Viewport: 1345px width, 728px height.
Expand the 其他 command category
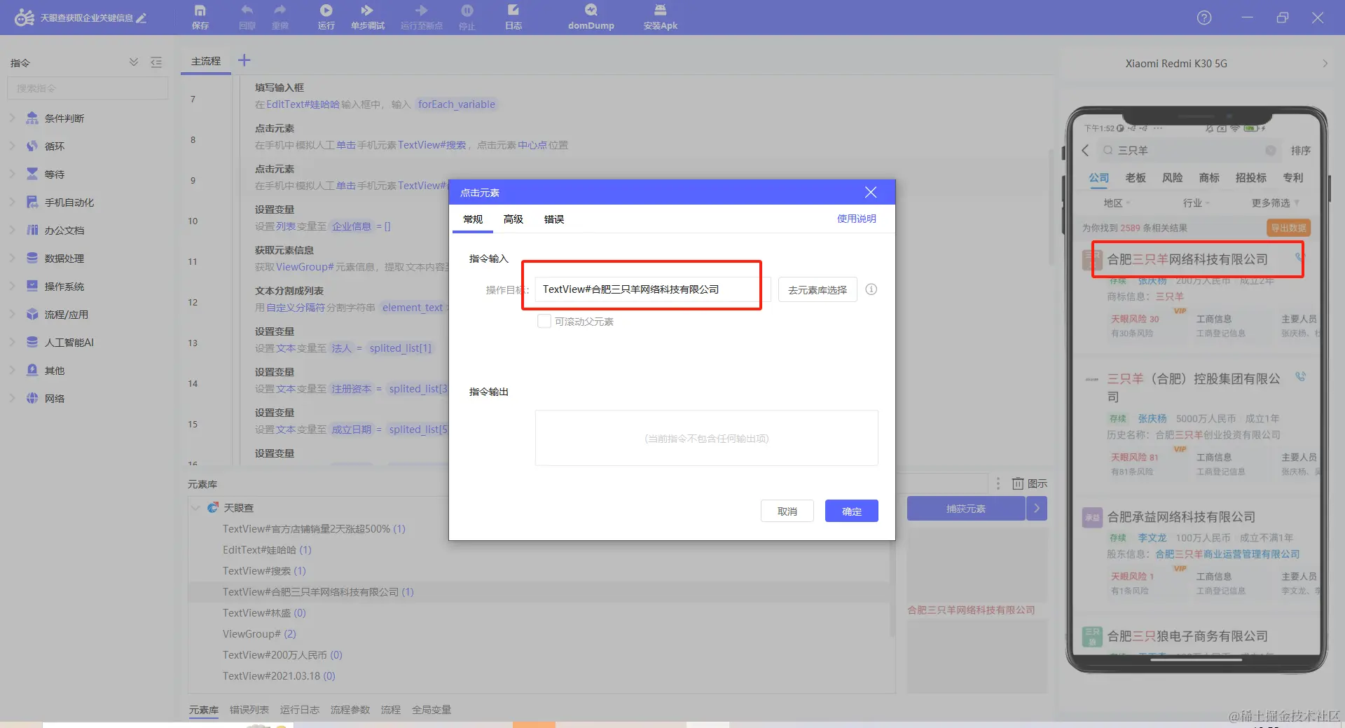12,371
